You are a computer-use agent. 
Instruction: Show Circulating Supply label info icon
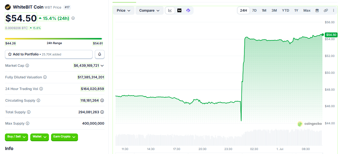tap(38, 100)
